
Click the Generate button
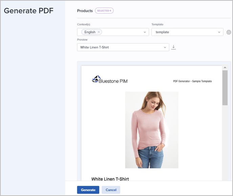coord(88,190)
